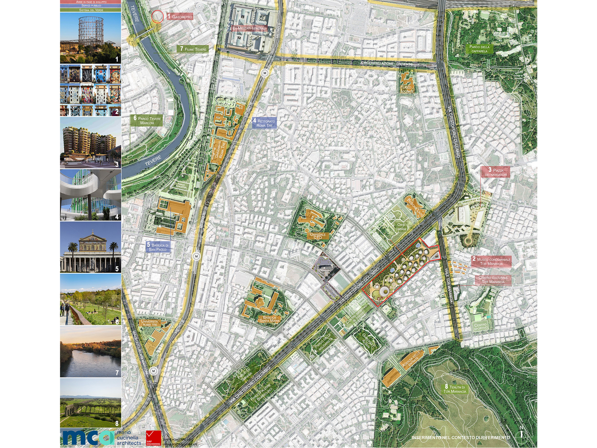Click the '3 Piazza dei Navigatori' label

496,172
